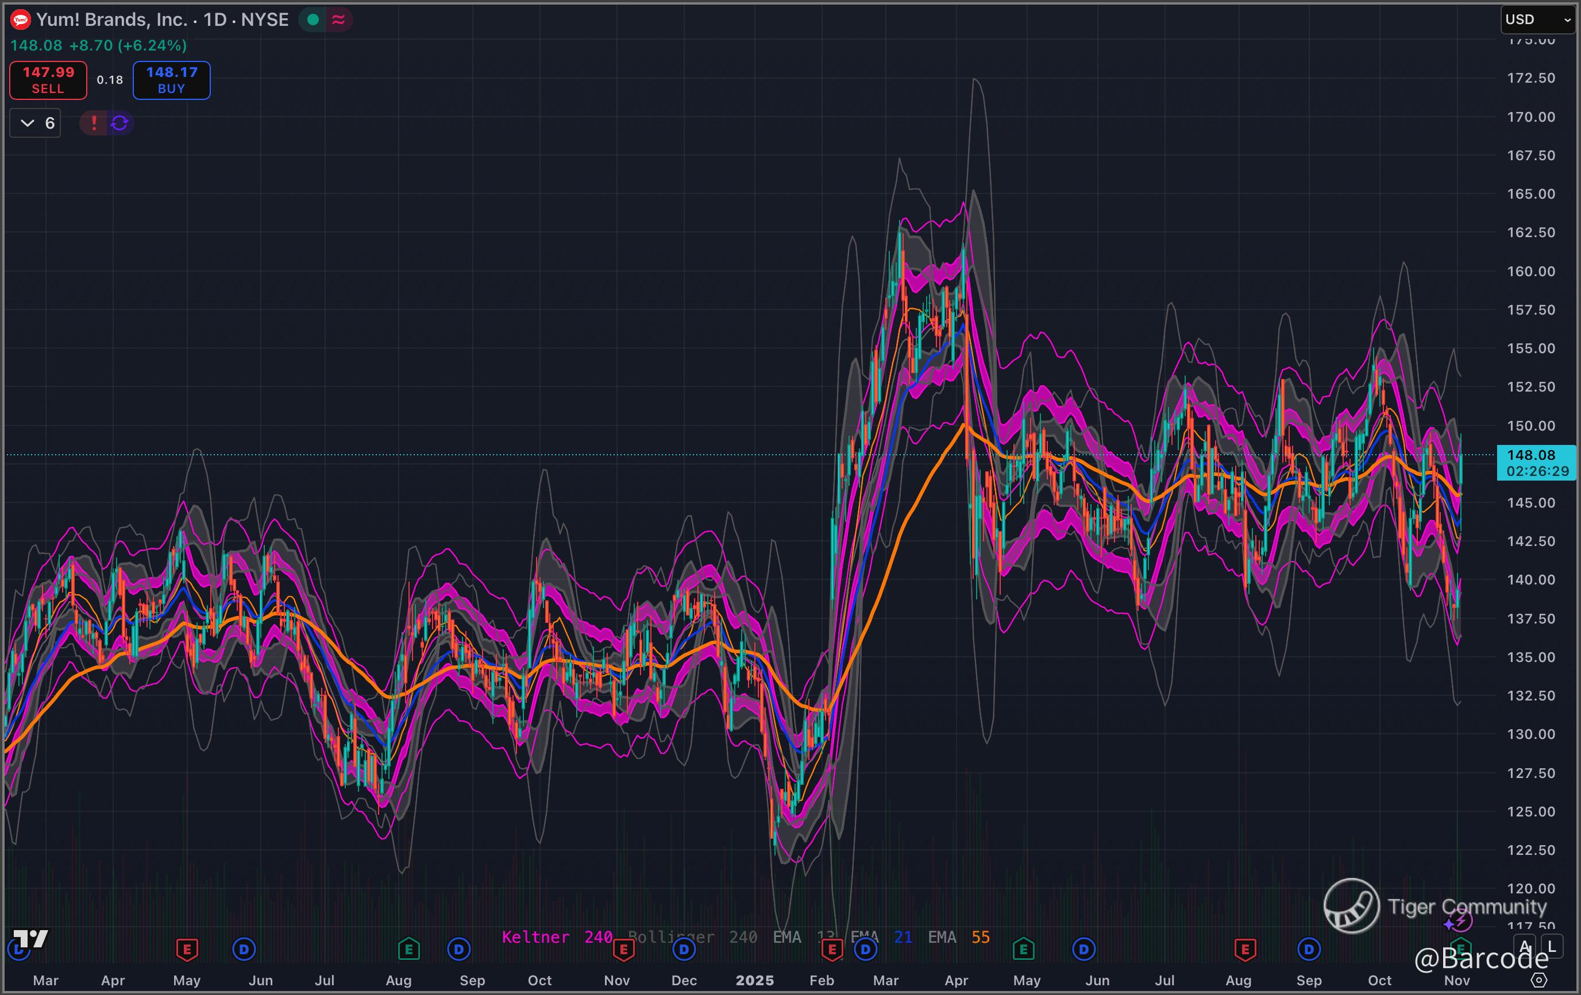This screenshot has width=1581, height=995.
Task: Select the EMA 55 indicator label
Action: pos(958,937)
